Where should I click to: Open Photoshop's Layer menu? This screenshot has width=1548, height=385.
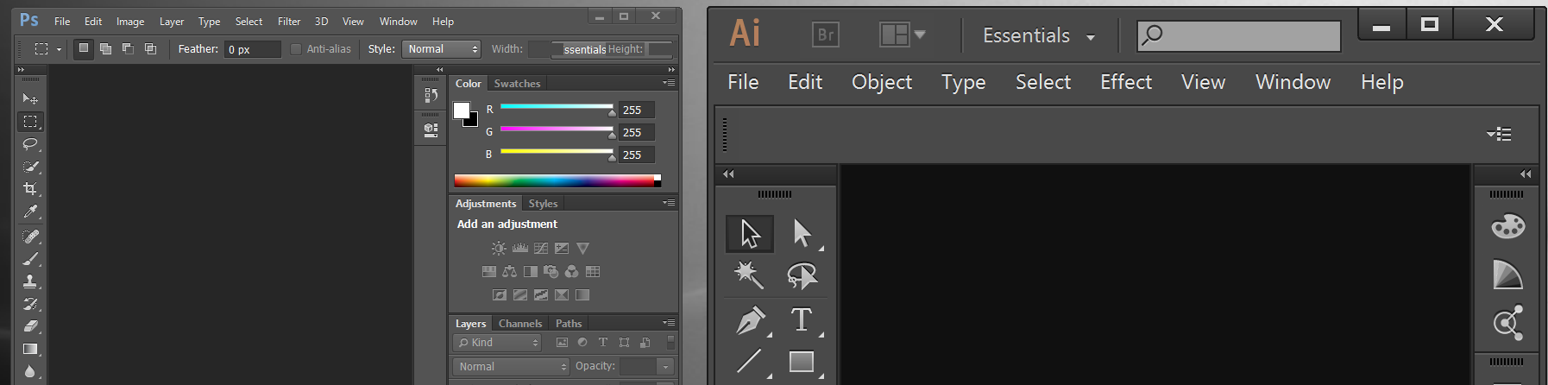(172, 22)
